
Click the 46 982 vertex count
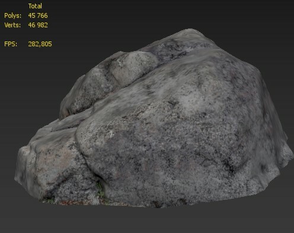38,25
